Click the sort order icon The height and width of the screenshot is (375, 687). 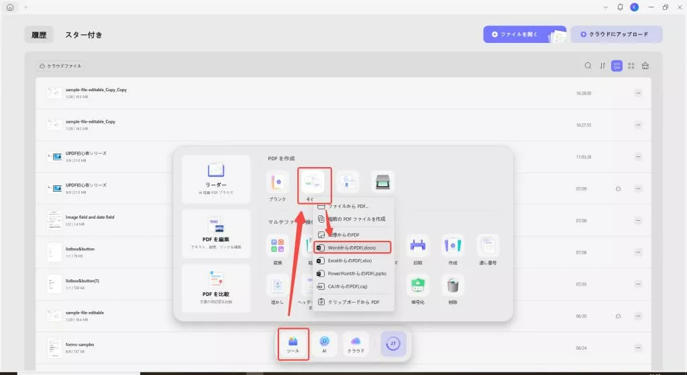(x=602, y=66)
